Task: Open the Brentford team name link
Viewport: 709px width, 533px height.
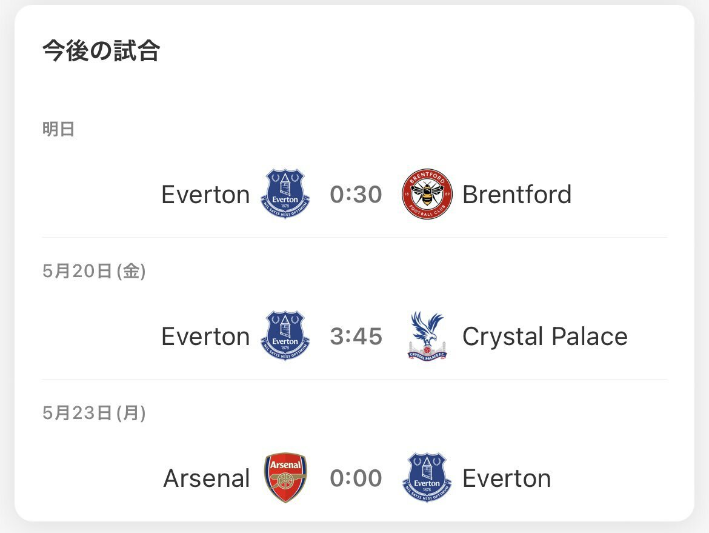Action: click(517, 195)
